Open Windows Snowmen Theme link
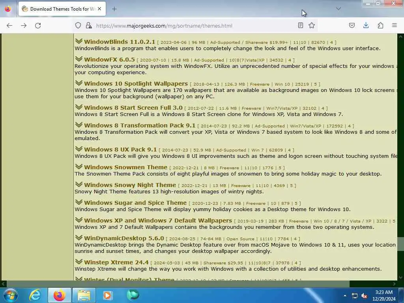The image size is (404, 303). pos(126,167)
